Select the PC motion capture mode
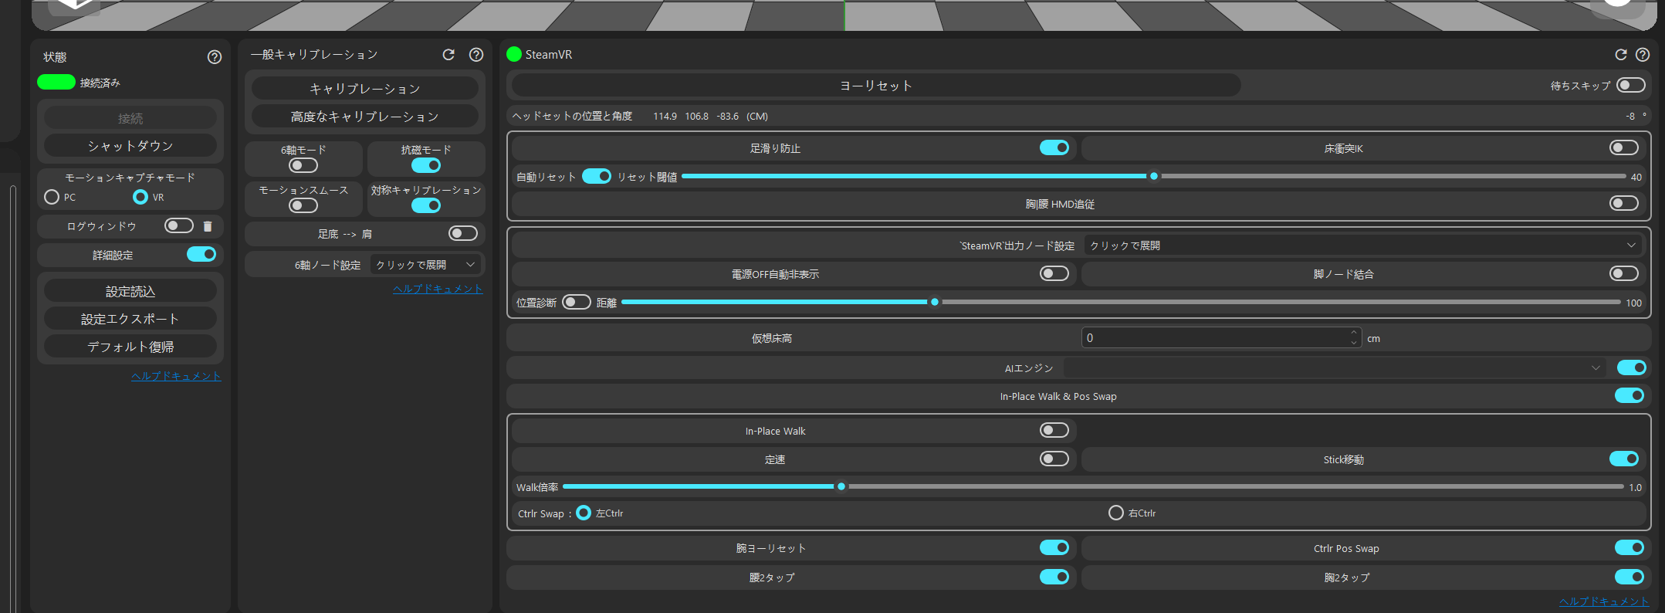1665x613 pixels. coord(52,197)
